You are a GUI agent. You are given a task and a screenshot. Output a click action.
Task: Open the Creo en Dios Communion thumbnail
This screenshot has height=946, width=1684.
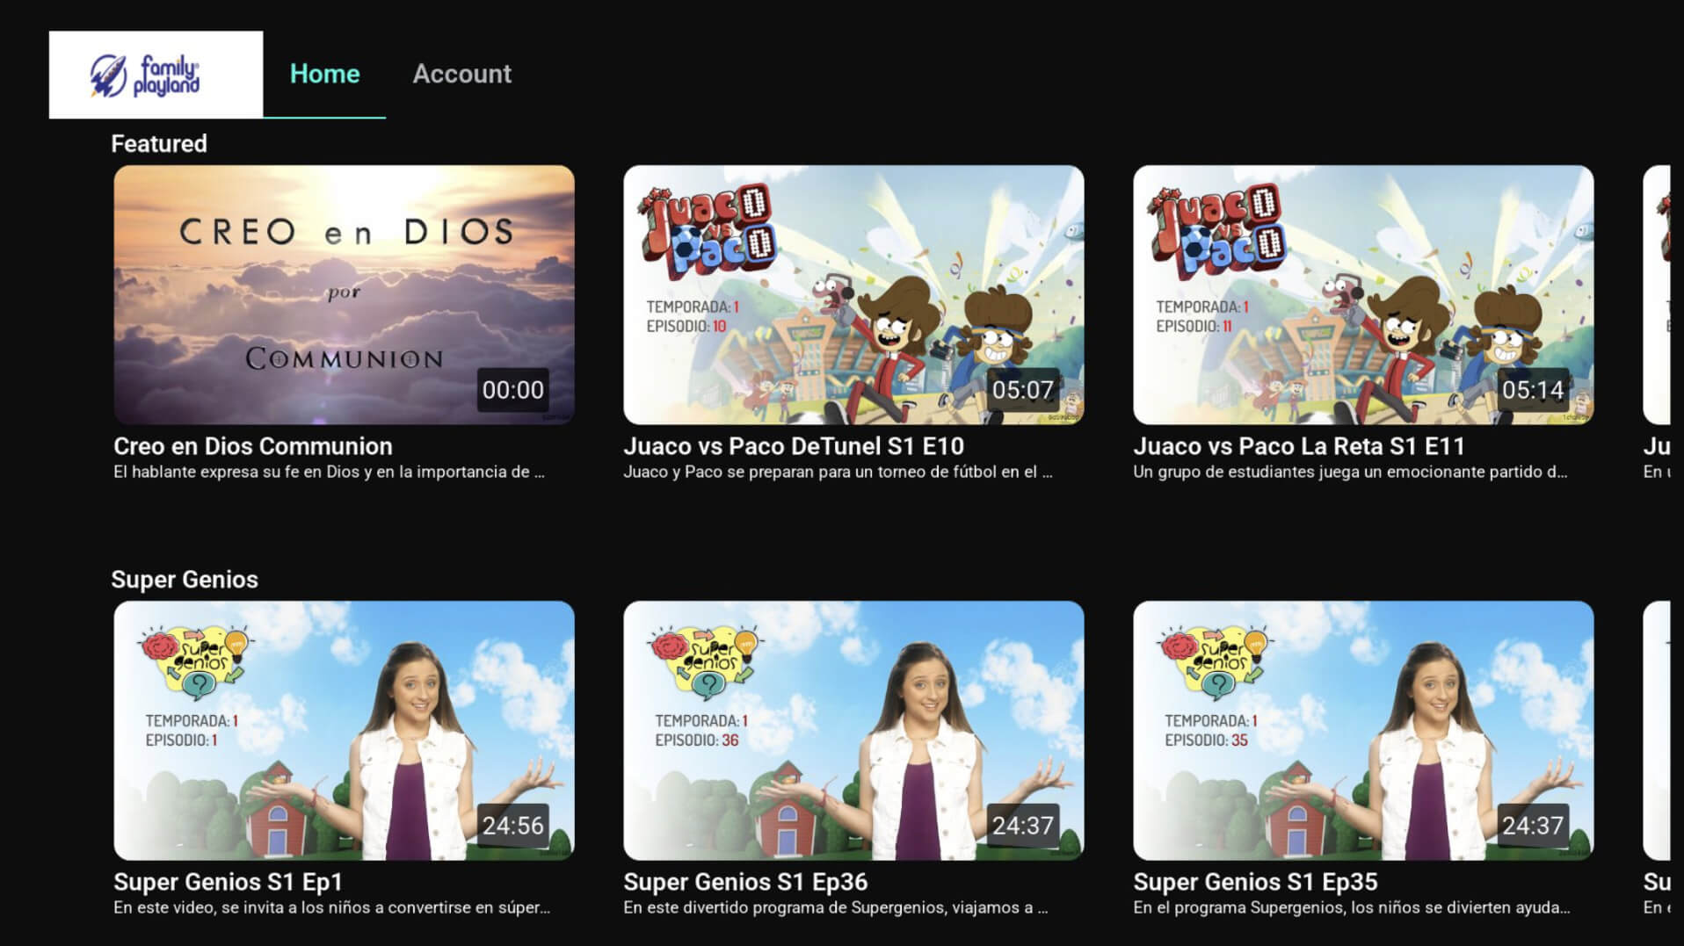(344, 294)
